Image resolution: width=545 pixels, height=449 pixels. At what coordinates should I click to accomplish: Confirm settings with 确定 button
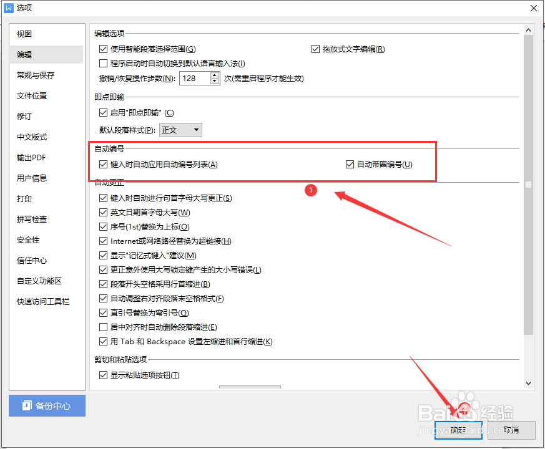pos(458,430)
